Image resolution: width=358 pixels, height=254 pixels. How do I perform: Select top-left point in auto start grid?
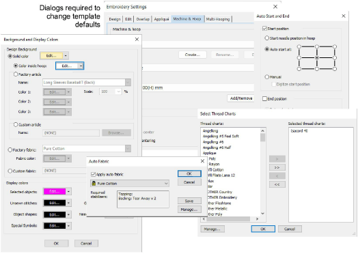coord(299,47)
